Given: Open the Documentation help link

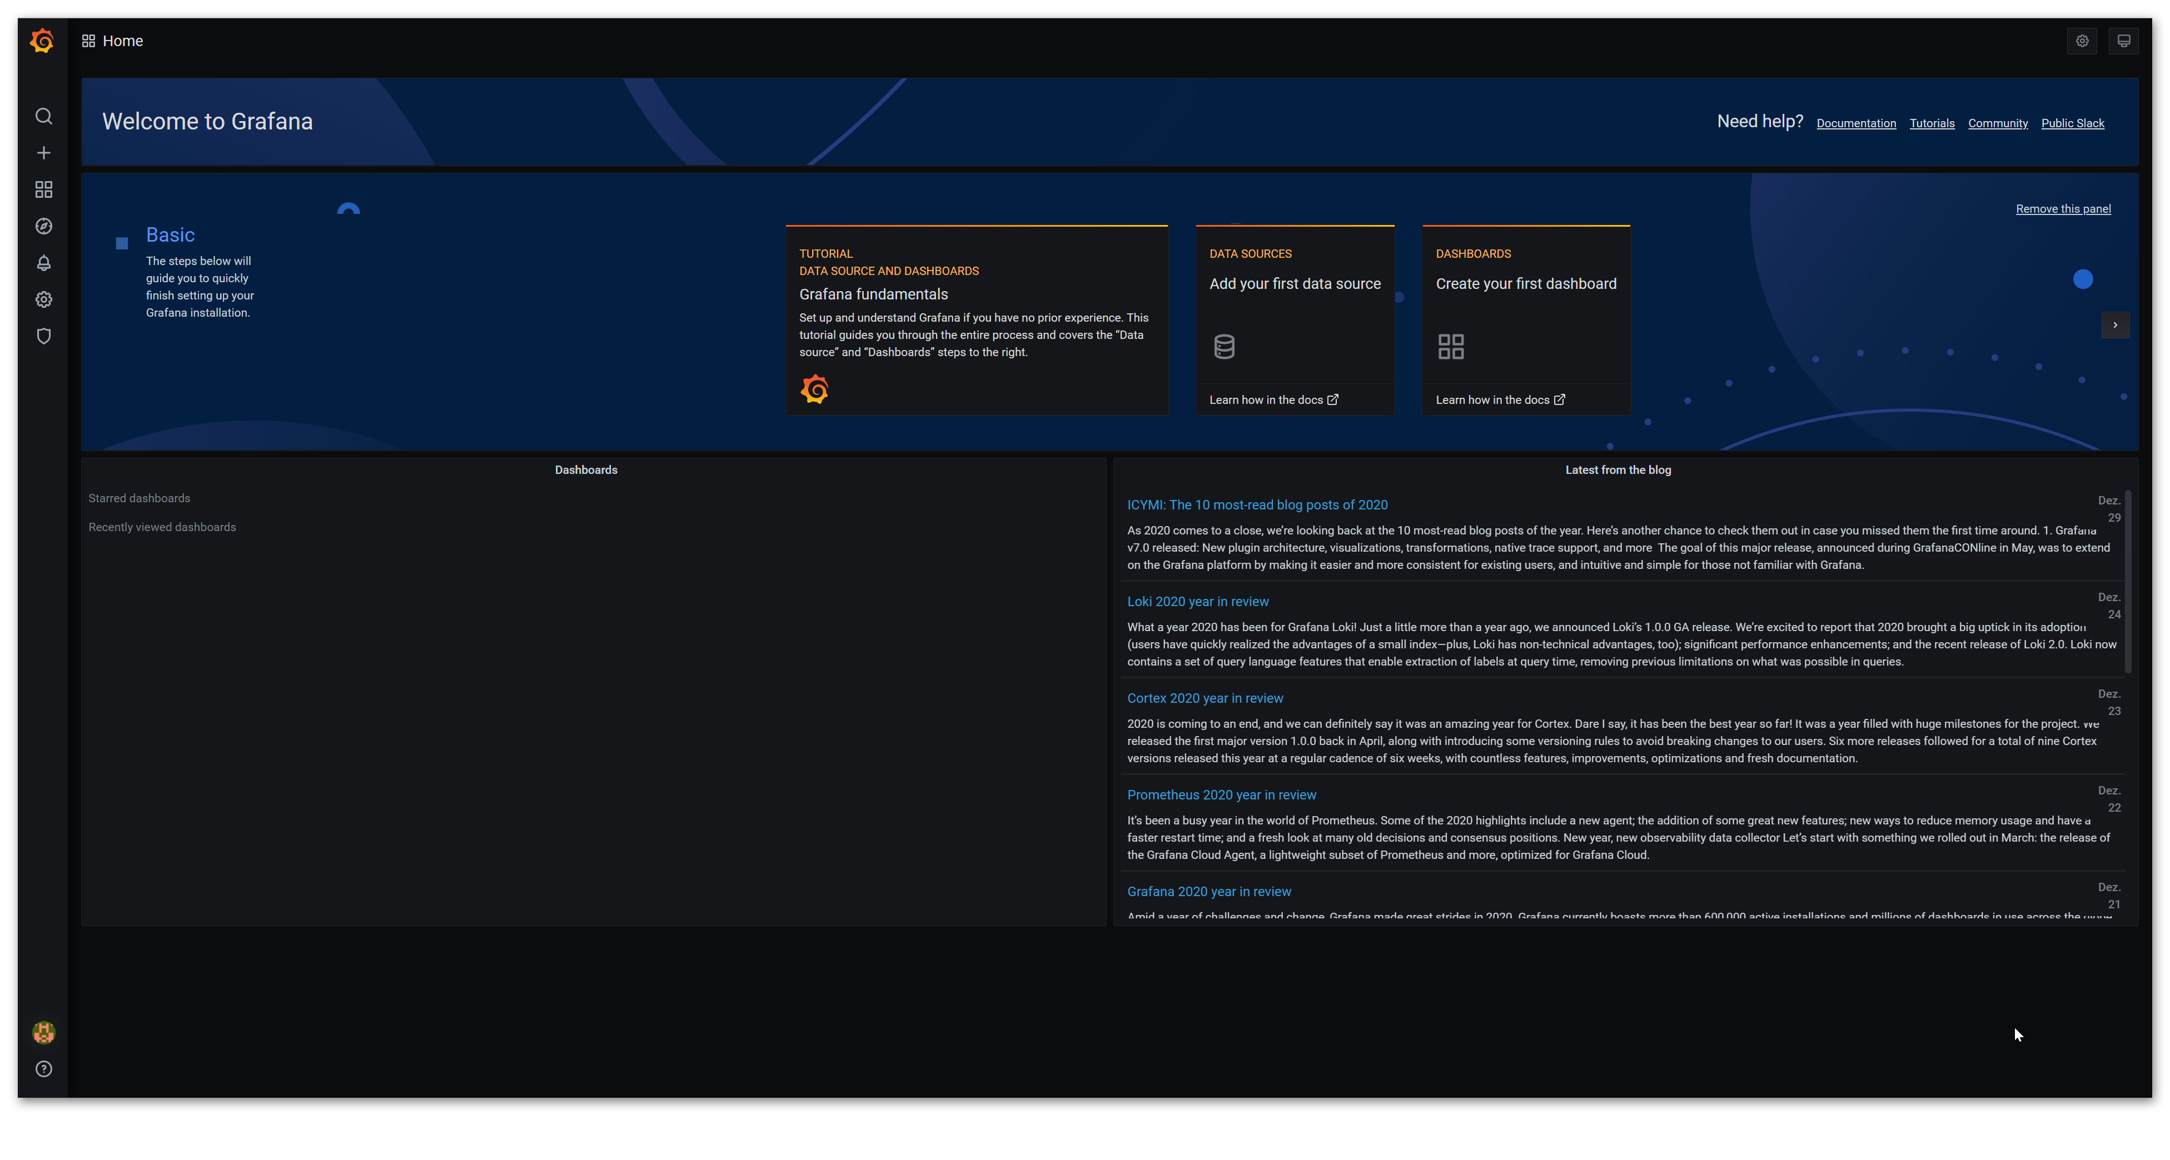Looking at the screenshot, I should (x=1856, y=123).
